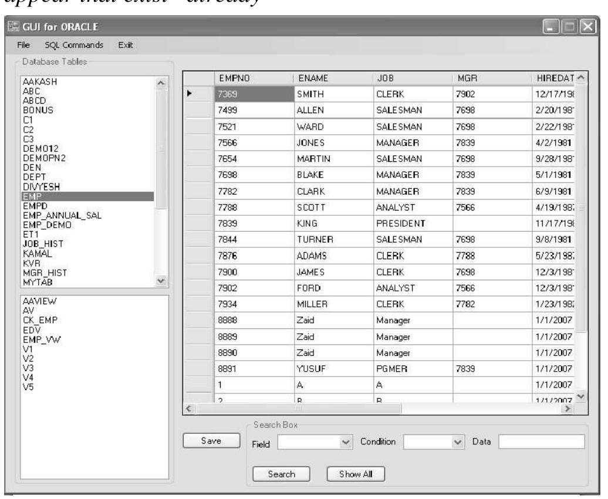Select EMP_DEMO in the tables list

click(47, 225)
